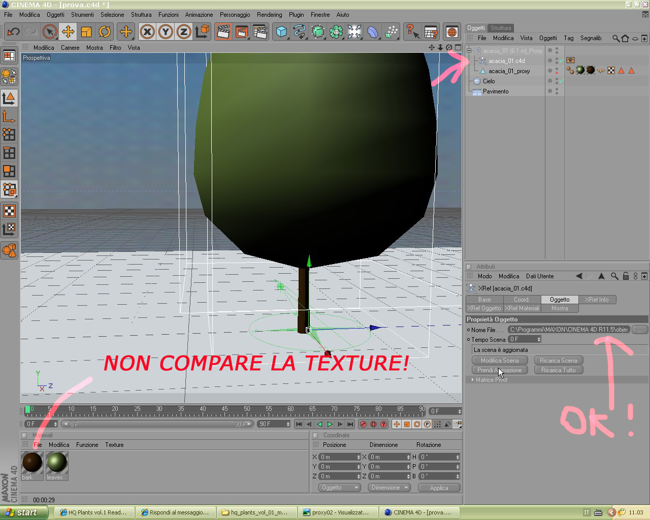Click the Ricarica Scena button
Screen dimensions: 650x520
(x=559, y=361)
